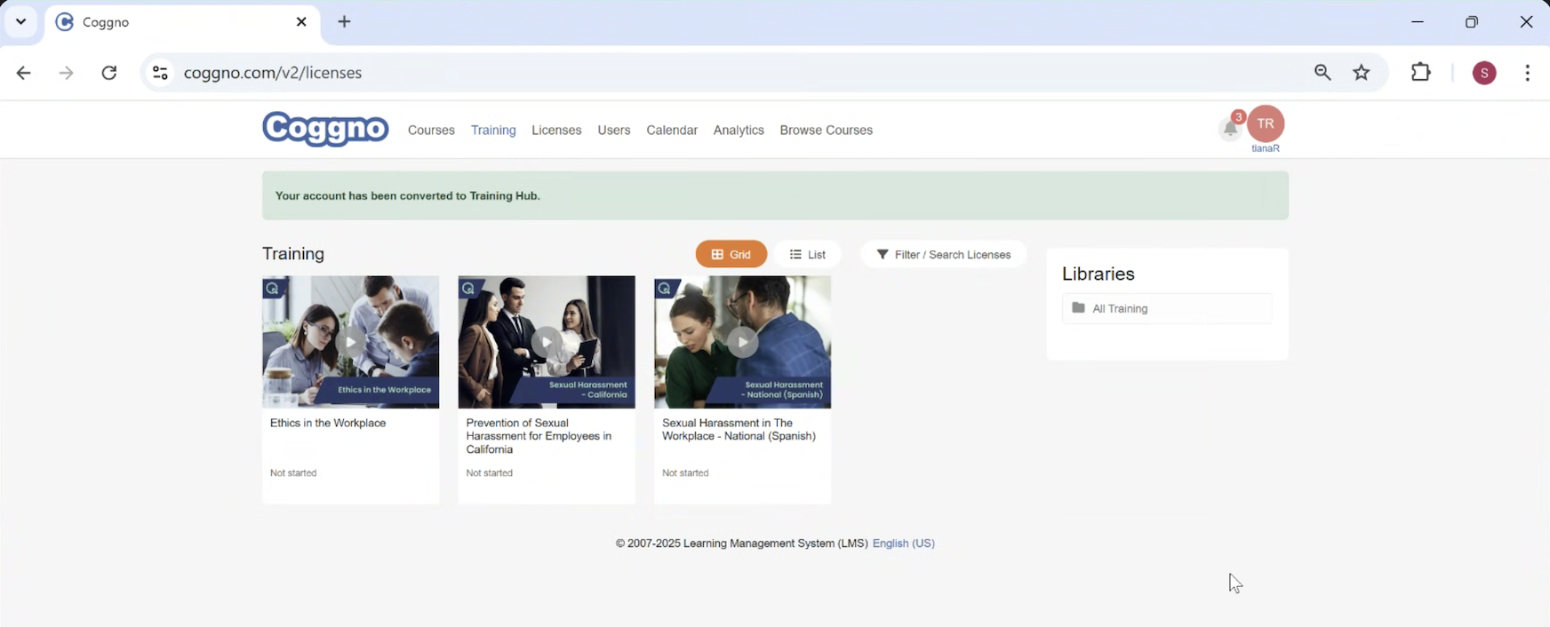The height and width of the screenshot is (627, 1550).
Task: Click the account converted notice banner
Action: coord(775,195)
